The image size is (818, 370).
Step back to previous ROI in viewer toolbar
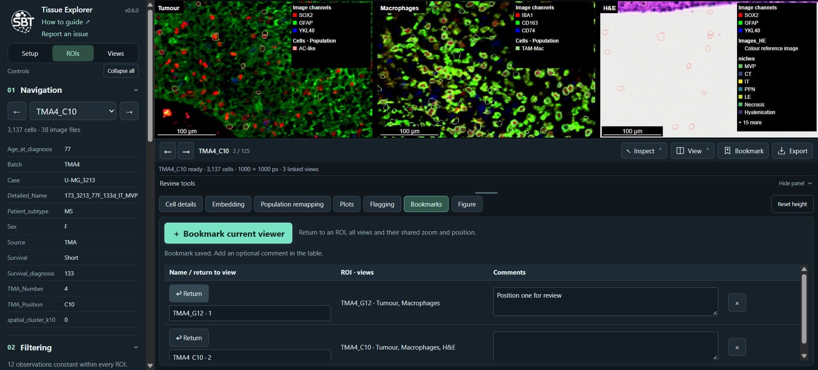pos(168,151)
